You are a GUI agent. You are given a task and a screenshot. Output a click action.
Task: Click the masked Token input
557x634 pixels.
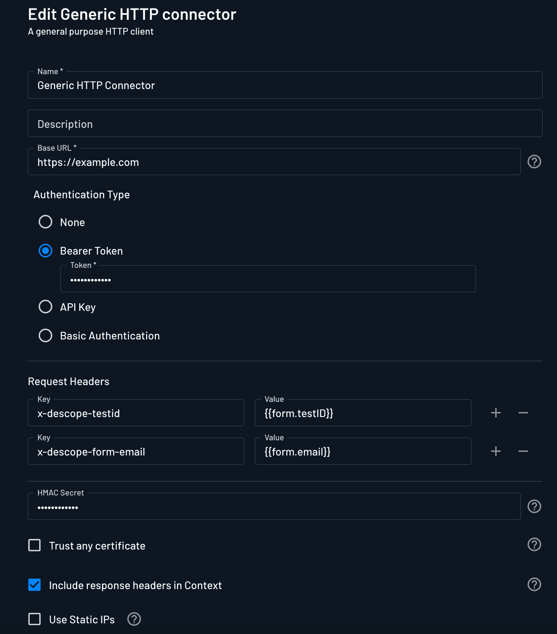coord(268,279)
